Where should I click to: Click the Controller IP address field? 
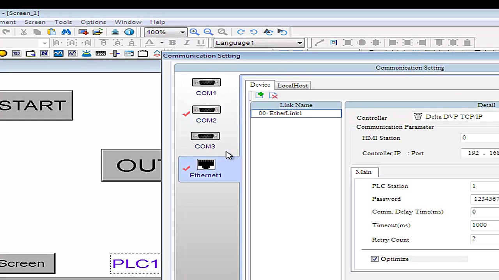[480, 153]
